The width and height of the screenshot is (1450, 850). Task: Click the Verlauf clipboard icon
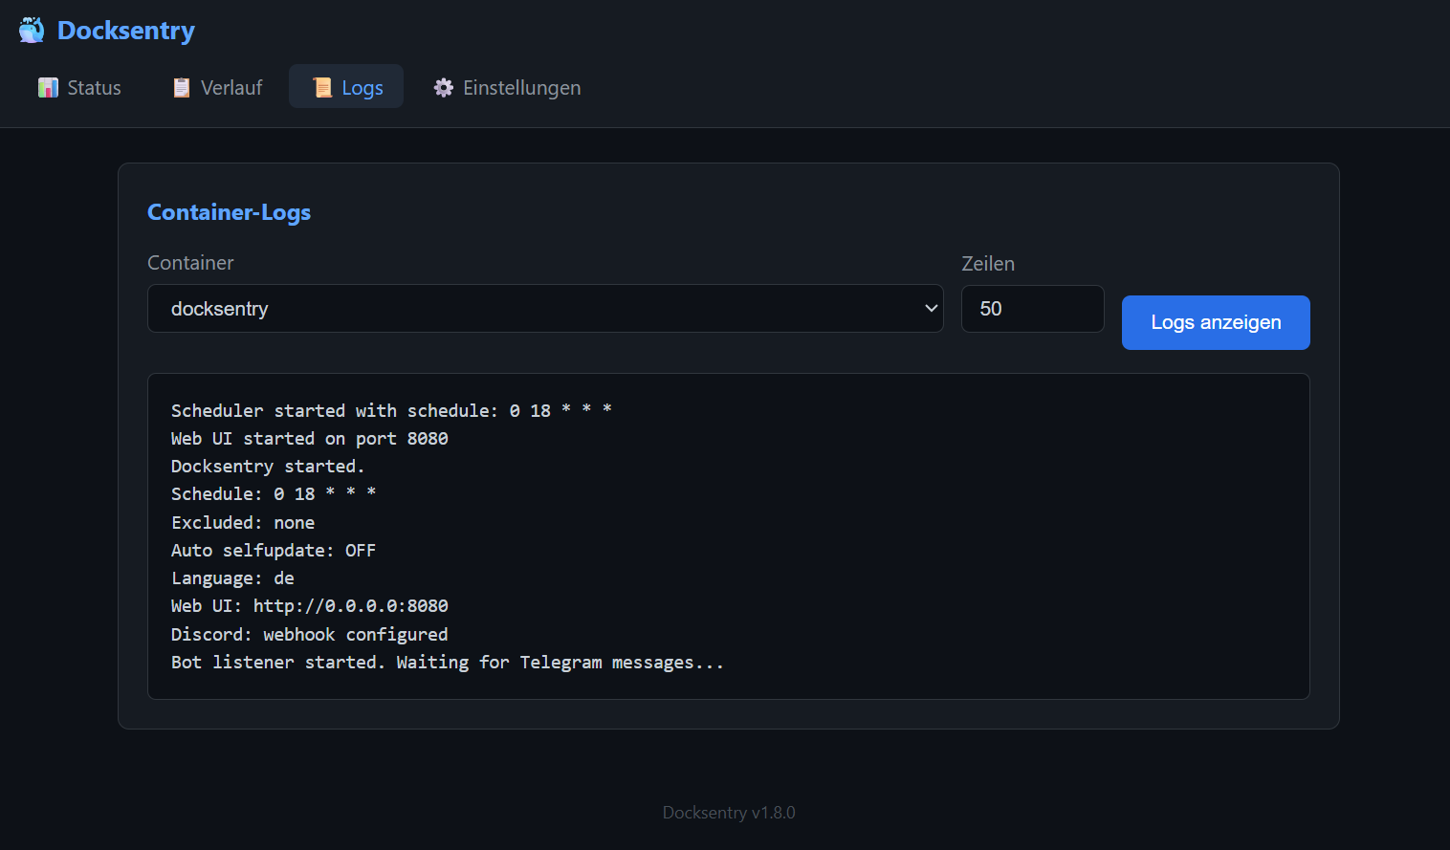point(181,88)
